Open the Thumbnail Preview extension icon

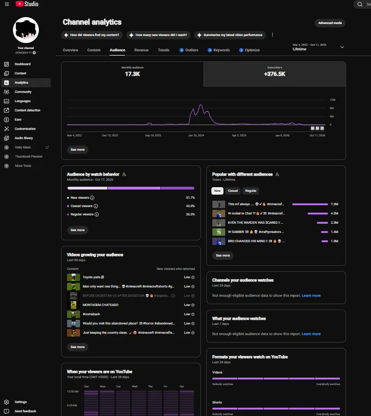pyautogui.click(x=6, y=157)
